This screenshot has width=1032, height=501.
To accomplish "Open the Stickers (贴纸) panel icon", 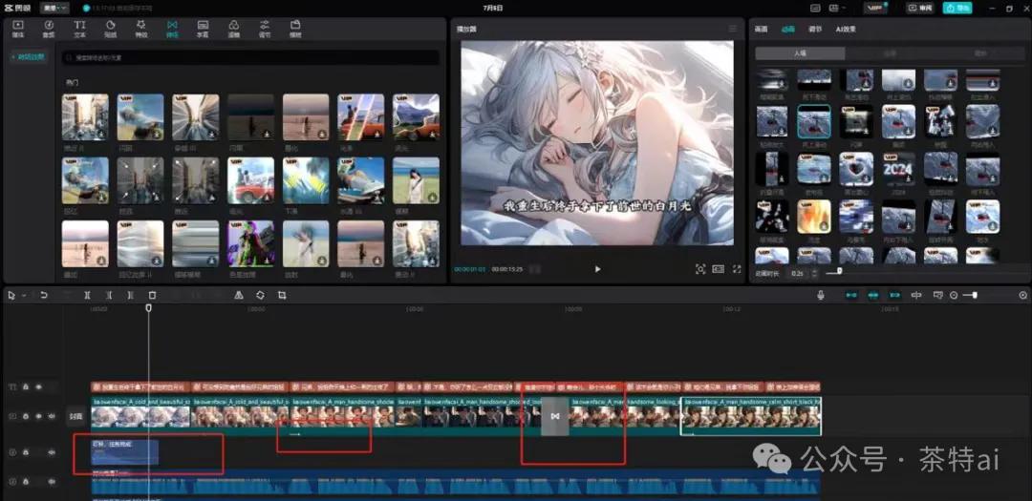I will pyautogui.click(x=110, y=29).
